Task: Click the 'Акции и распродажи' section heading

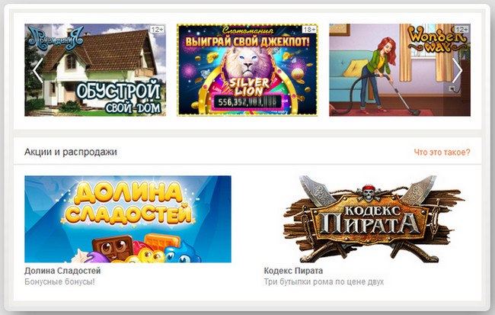Action: click(x=71, y=152)
